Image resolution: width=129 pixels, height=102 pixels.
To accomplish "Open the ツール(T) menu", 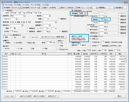I will click(x=26, y=5).
